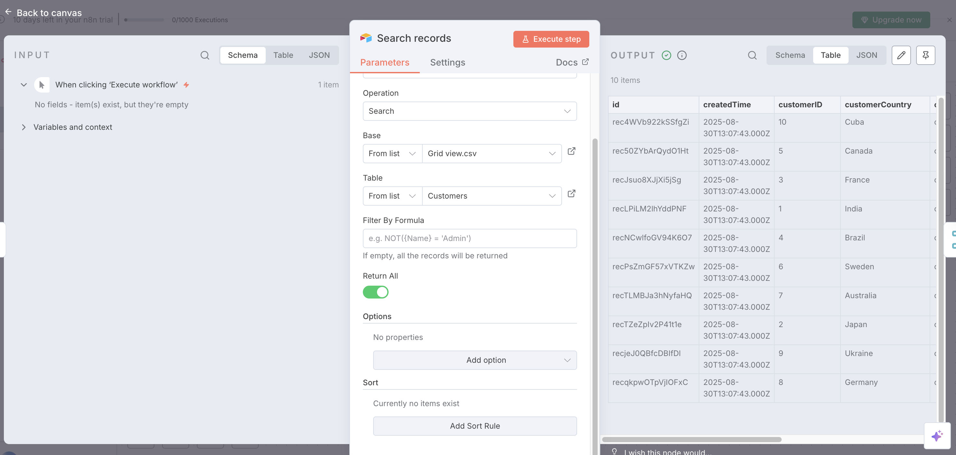
Task: Switch to the Settings tab
Action: pos(447,62)
